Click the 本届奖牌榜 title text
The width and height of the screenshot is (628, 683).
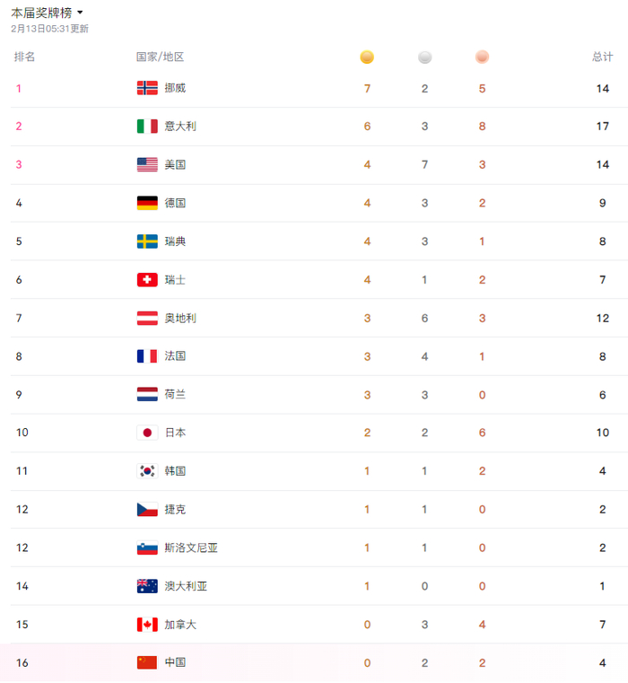point(41,13)
